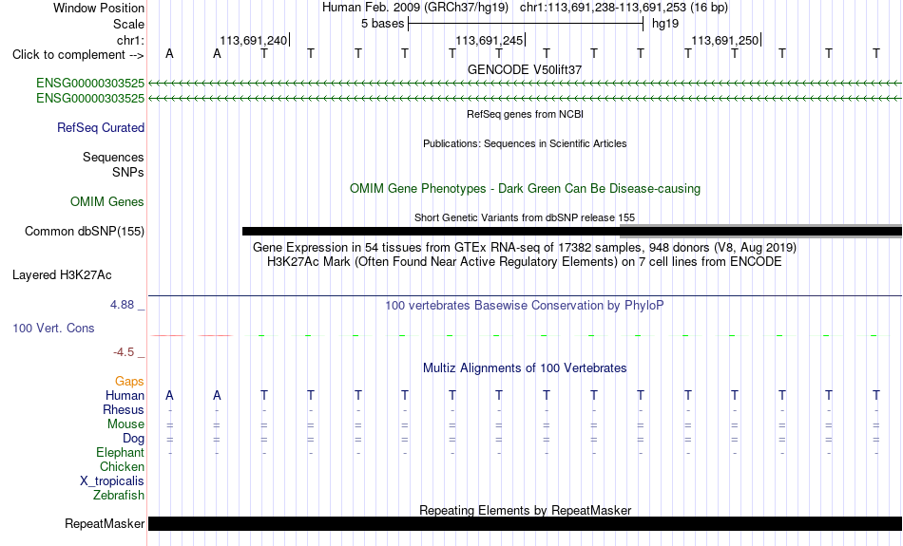
Task: Click the 'Click to complement -->' label
Action: (x=78, y=55)
